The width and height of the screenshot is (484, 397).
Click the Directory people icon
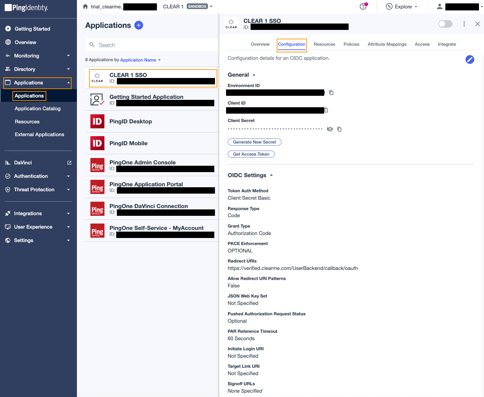pyautogui.click(x=8, y=69)
